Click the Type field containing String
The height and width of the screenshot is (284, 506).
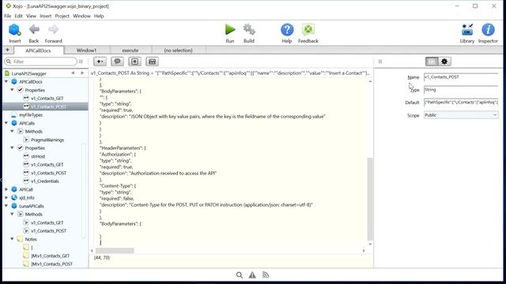pos(461,89)
